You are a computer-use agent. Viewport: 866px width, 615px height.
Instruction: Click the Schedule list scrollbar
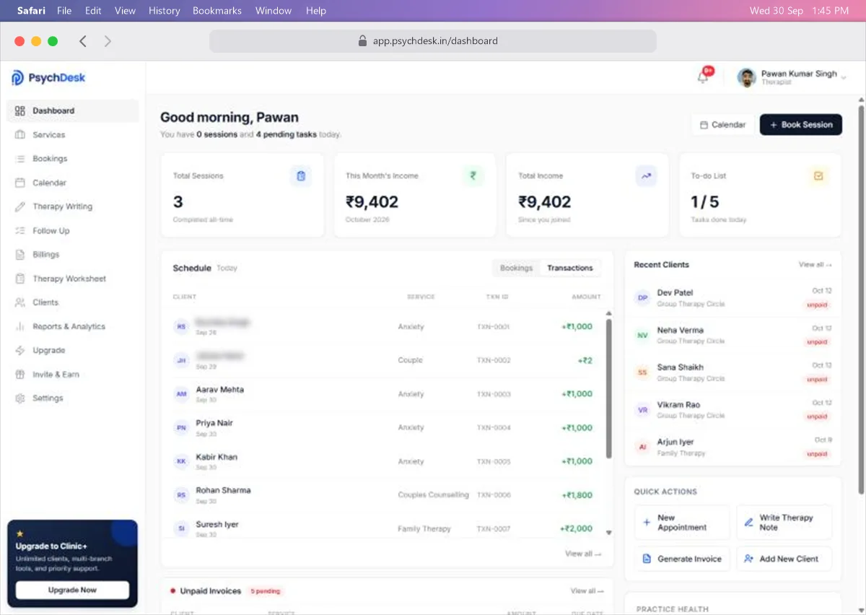tap(608, 388)
